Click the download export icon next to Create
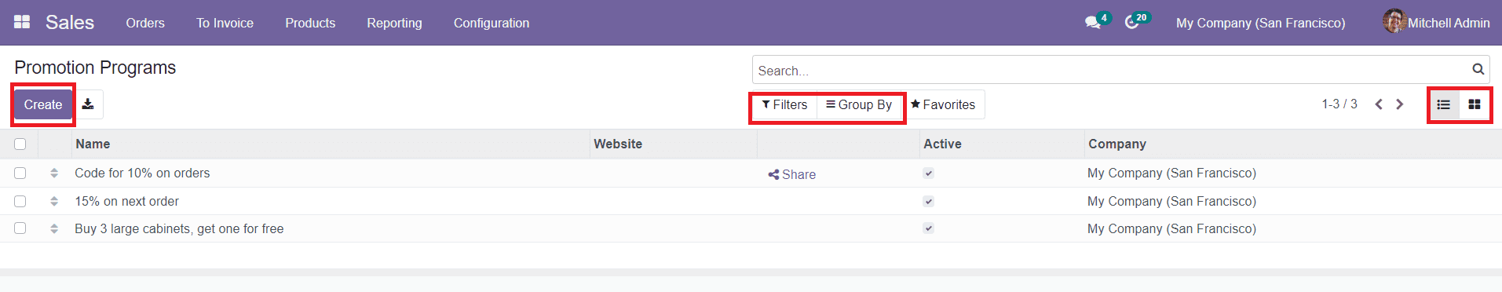The image size is (1502, 292). 88,104
